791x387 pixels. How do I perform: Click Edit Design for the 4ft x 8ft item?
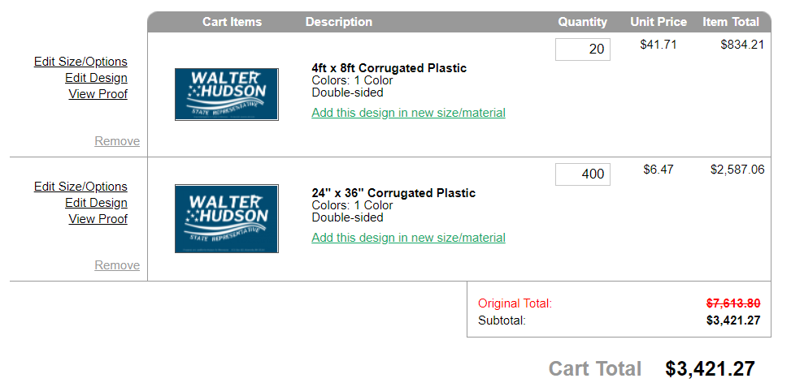point(97,78)
